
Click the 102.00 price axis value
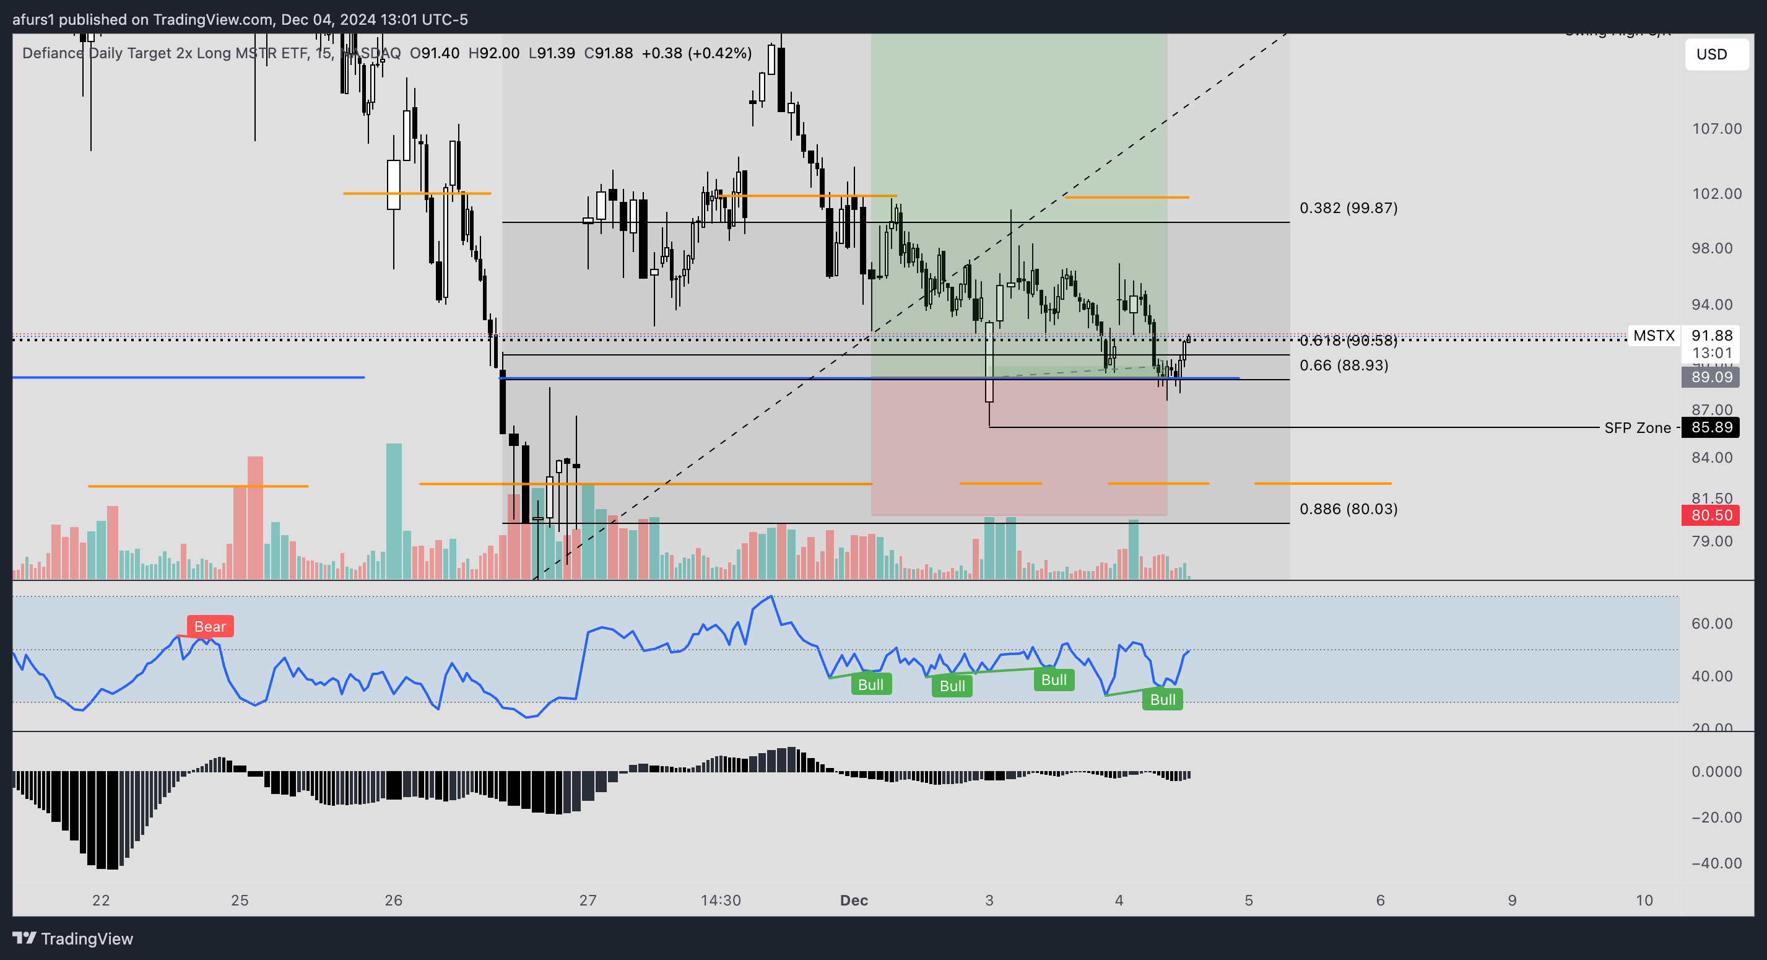pyautogui.click(x=1717, y=193)
